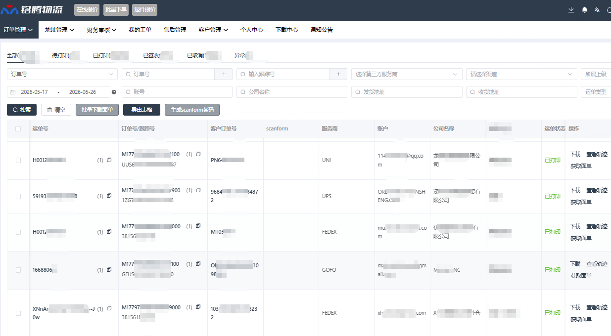Expand the 财务审核 menu
The width and height of the screenshot is (611, 336).
point(101,30)
